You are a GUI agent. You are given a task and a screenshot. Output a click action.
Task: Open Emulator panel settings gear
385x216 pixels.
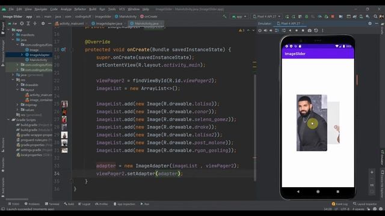click(x=370, y=23)
